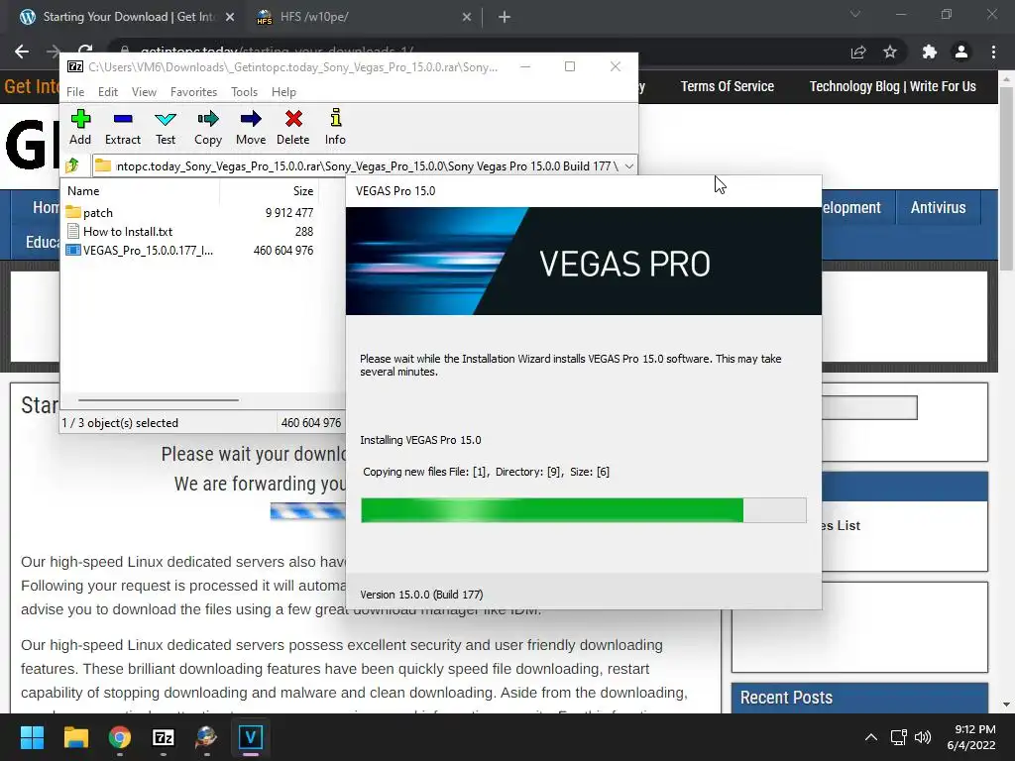The width and height of the screenshot is (1015, 761).
Task: Click the VEGAS installer taskbar icon
Action: click(x=251, y=737)
